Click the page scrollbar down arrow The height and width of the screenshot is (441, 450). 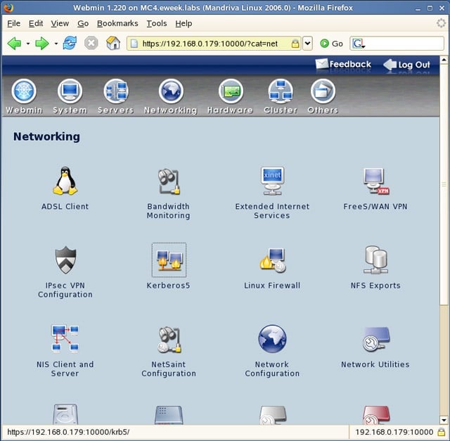[444, 421]
